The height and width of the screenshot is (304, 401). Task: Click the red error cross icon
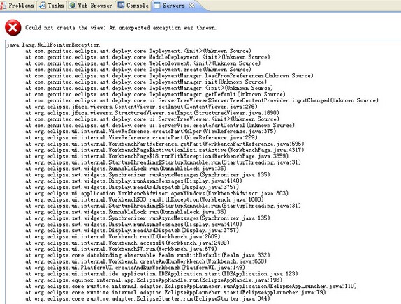13,28
